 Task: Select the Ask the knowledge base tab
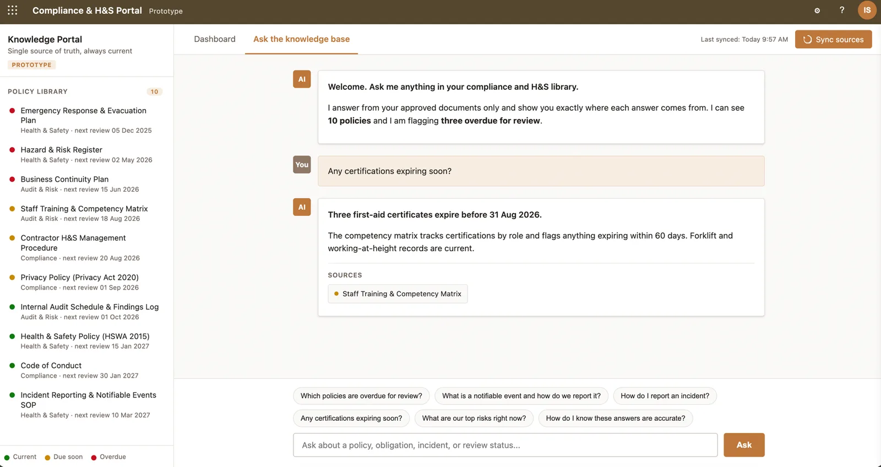301,39
